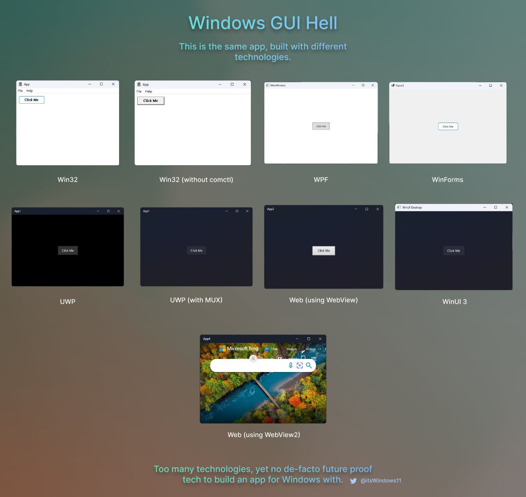Open File menu in the Win32 window

tap(21, 91)
